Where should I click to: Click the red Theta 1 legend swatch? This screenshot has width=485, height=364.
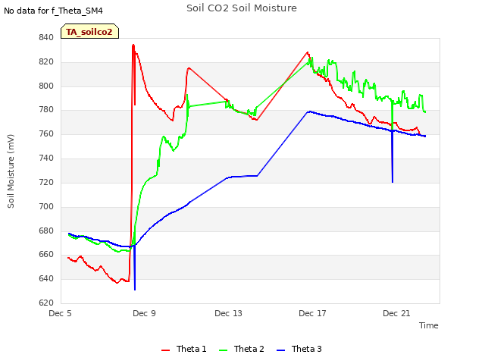point(166,350)
